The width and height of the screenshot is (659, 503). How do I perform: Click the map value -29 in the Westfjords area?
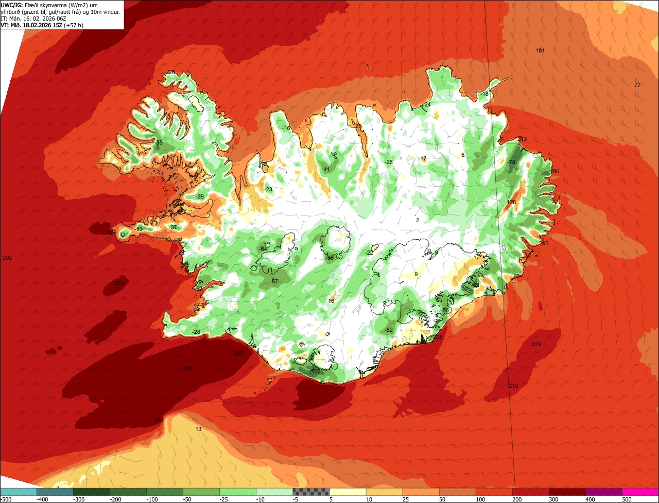[200, 196]
